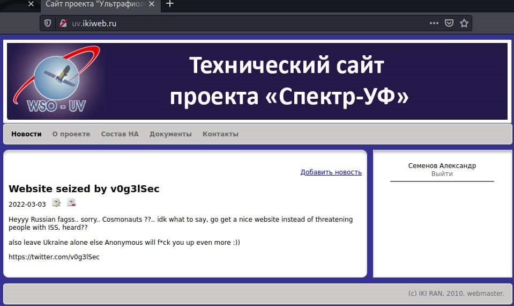Bookmark this page with the star icon

[x=464, y=23]
